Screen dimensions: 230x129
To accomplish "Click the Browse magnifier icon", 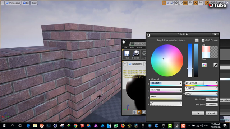I will [x=135, y=54].
